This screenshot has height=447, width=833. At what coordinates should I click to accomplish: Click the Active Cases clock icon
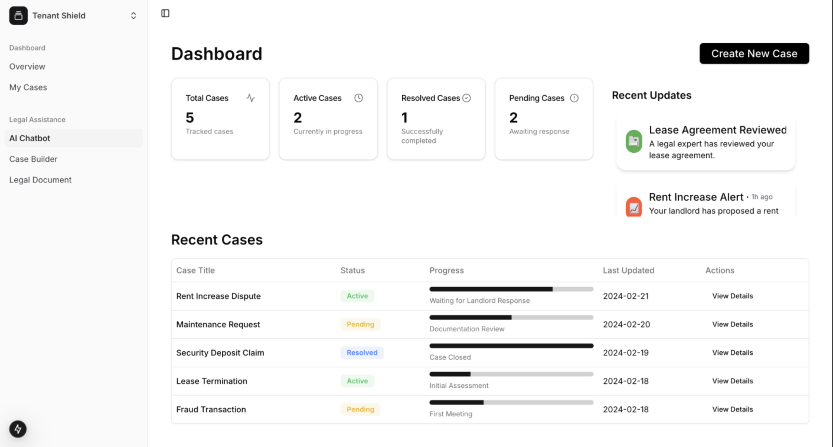click(358, 98)
